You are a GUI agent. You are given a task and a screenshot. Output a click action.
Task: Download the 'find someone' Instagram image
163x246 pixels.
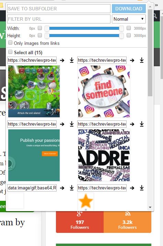[x=142, y=60]
